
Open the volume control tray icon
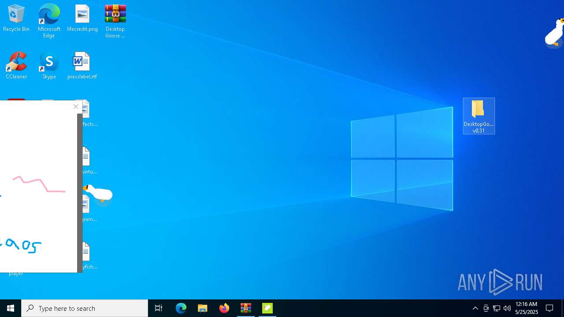[x=507, y=308]
